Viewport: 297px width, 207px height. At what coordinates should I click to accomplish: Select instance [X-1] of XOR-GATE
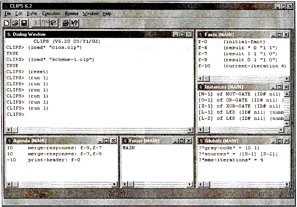pyautogui.click(x=240, y=106)
